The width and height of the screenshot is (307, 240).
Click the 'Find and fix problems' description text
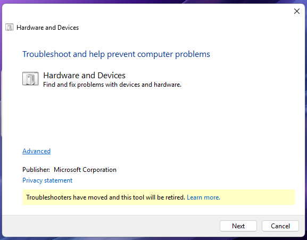click(112, 85)
